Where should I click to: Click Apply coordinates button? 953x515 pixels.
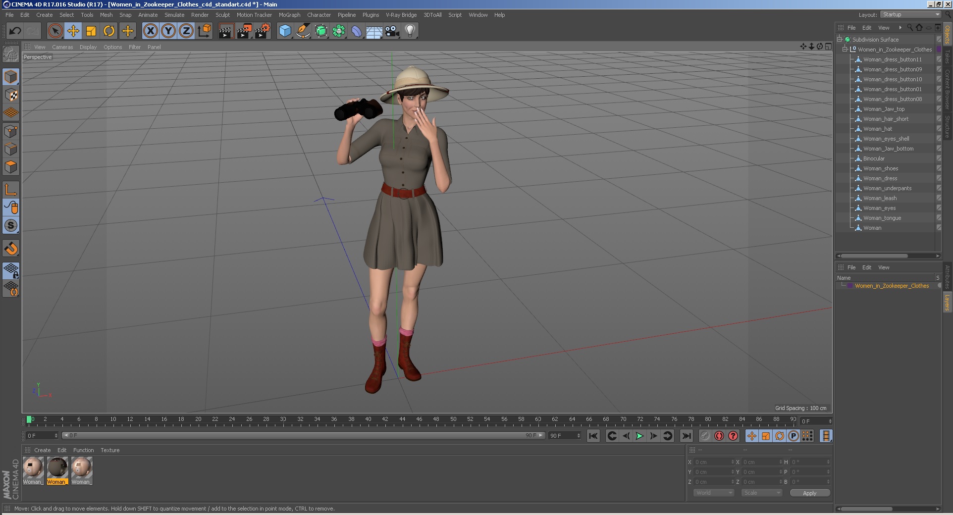pos(809,493)
